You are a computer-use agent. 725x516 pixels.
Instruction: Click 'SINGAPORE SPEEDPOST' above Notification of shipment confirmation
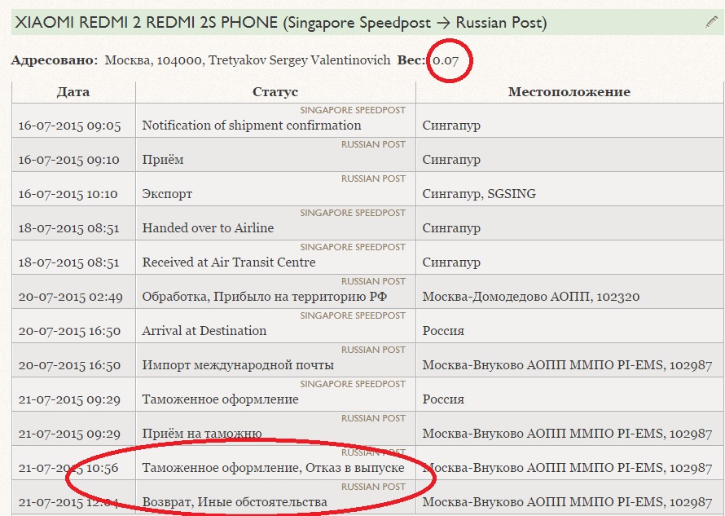[x=353, y=110]
